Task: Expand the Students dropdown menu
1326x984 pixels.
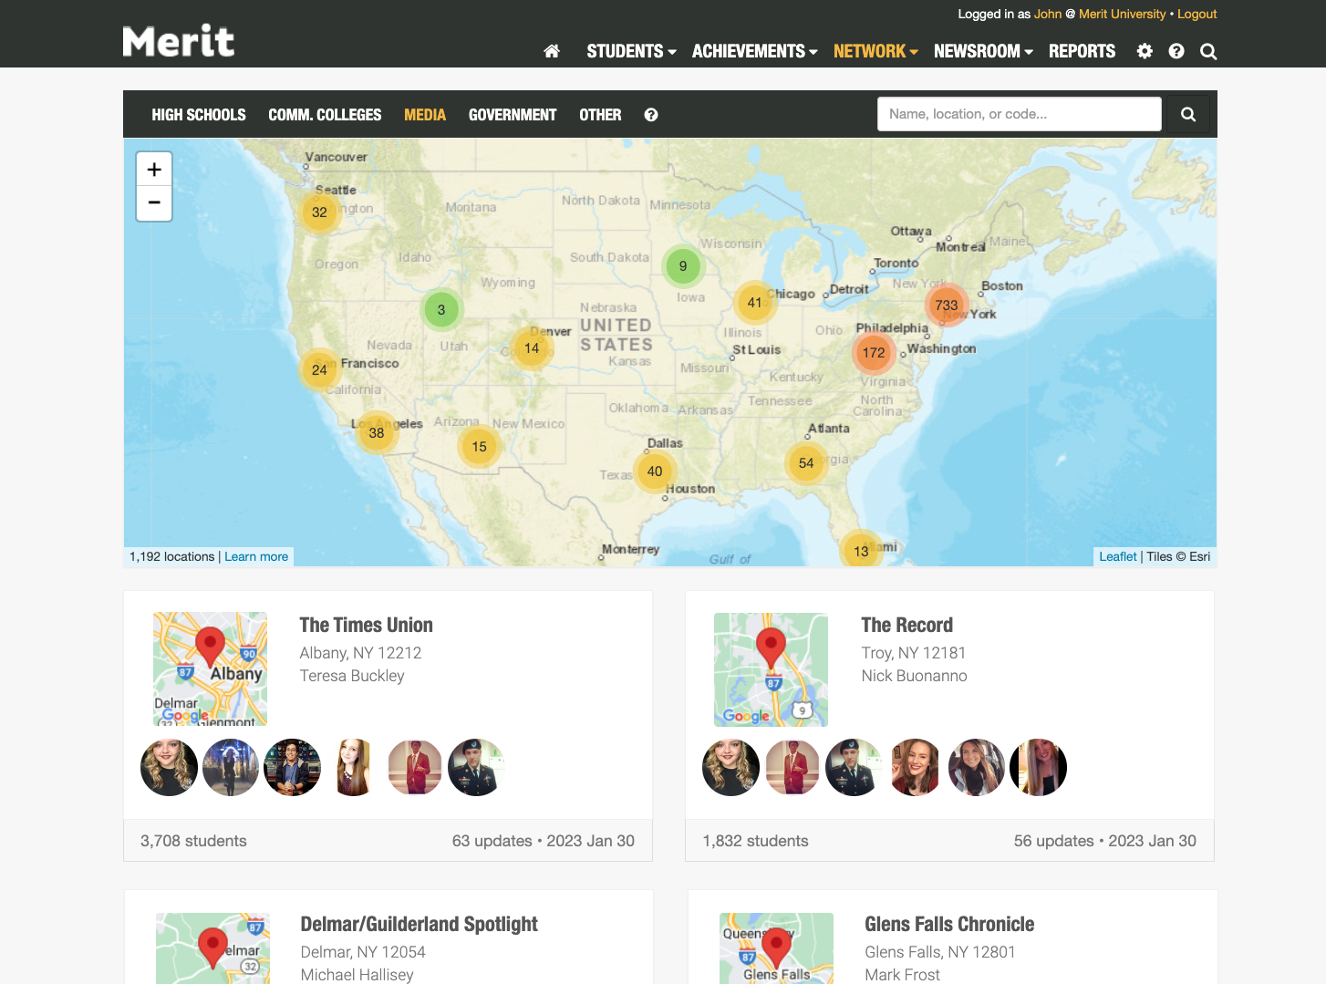Action: click(631, 51)
